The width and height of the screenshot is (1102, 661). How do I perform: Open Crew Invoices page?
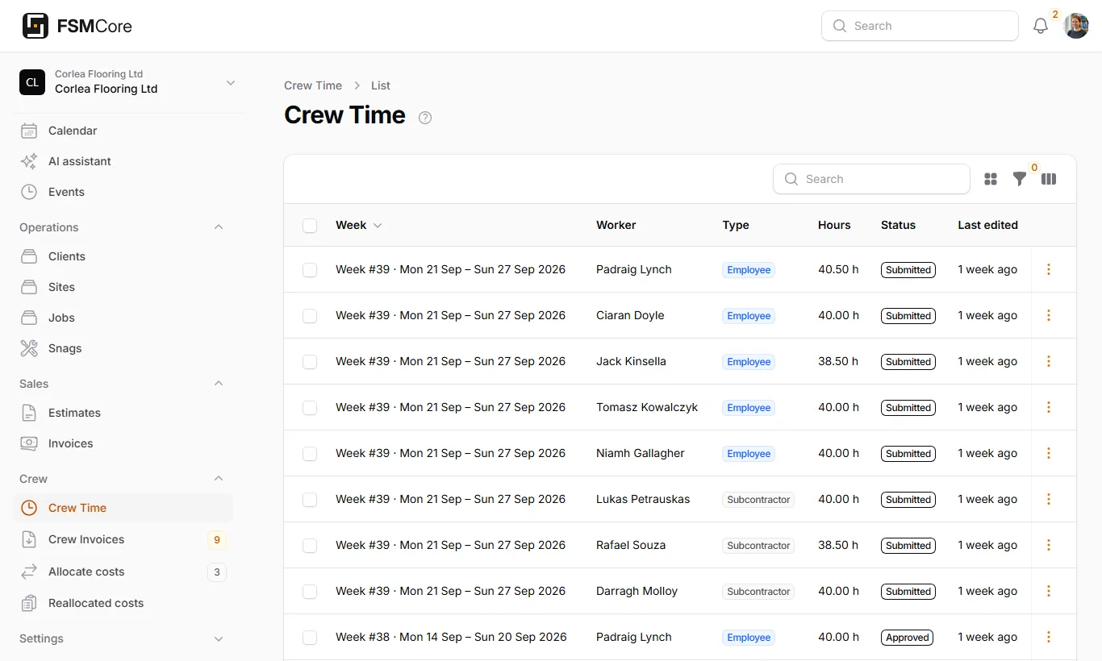[123, 539]
